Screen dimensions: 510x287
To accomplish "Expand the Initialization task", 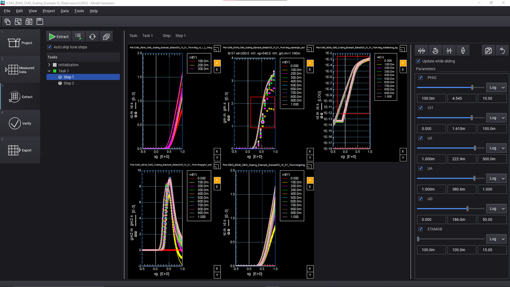I will click(x=50, y=64).
